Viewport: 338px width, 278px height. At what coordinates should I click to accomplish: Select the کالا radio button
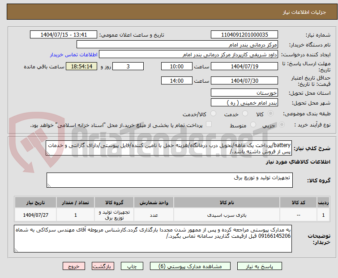[270, 114]
